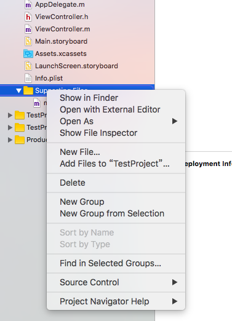Click the LaunchScreen.storyboard file icon
The width and height of the screenshot is (232, 321).
28,66
